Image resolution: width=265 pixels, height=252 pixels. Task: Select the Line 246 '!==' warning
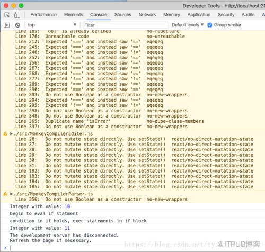(x=89, y=52)
